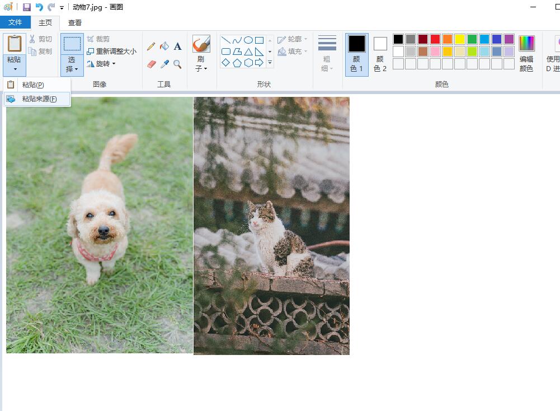Screen dimensions: 560x411
Task: Click the Resize button
Action: [112, 52]
